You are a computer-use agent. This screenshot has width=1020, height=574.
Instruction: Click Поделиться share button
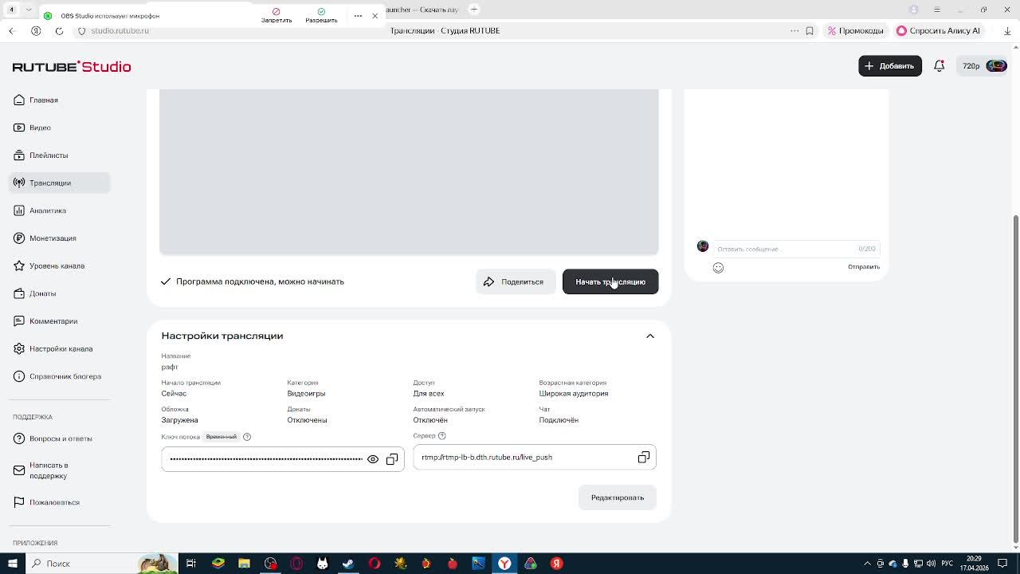[515, 281]
